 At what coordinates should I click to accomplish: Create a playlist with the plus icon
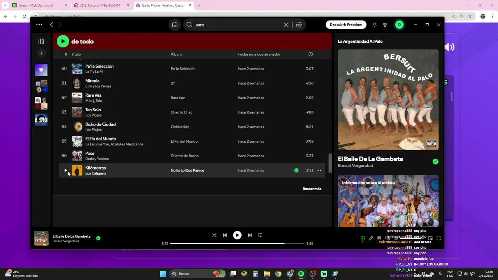(x=41, y=53)
